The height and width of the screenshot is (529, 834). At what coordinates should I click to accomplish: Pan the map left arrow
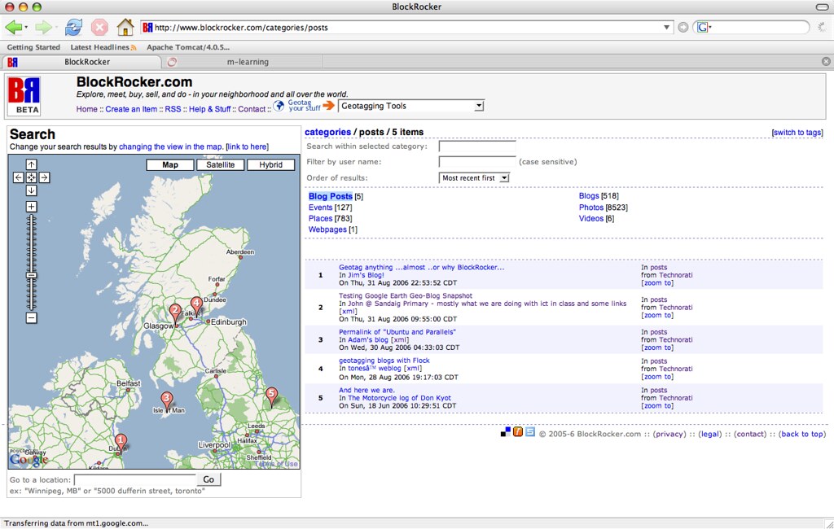pos(18,177)
